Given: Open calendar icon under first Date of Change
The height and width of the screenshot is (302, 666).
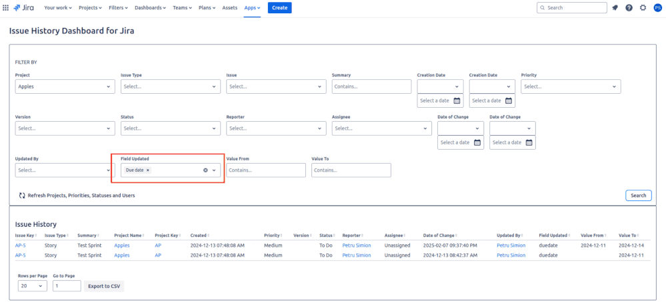Looking at the screenshot, I should (x=477, y=142).
